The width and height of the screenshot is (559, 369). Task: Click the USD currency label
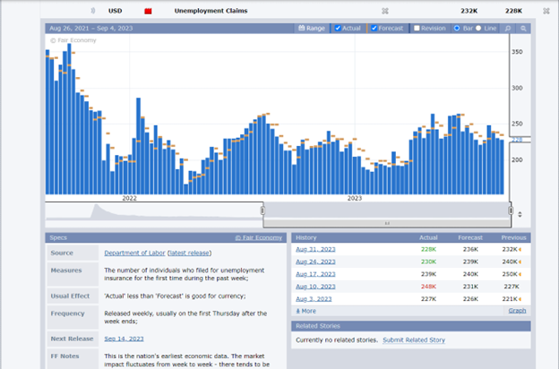116,11
